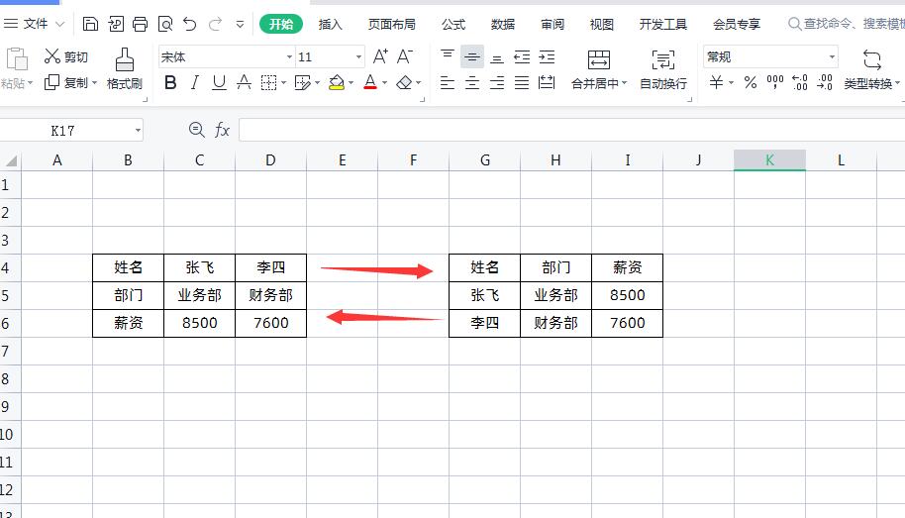Image resolution: width=905 pixels, height=518 pixels.
Task: Apply the yellow fill color bucket
Action: 336,83
